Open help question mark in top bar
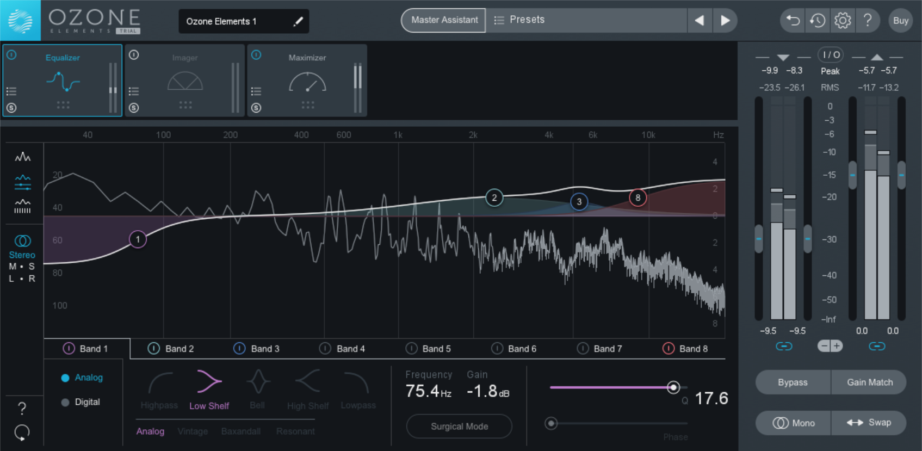This screenshot has width=922, height=451. pos(868,21)
